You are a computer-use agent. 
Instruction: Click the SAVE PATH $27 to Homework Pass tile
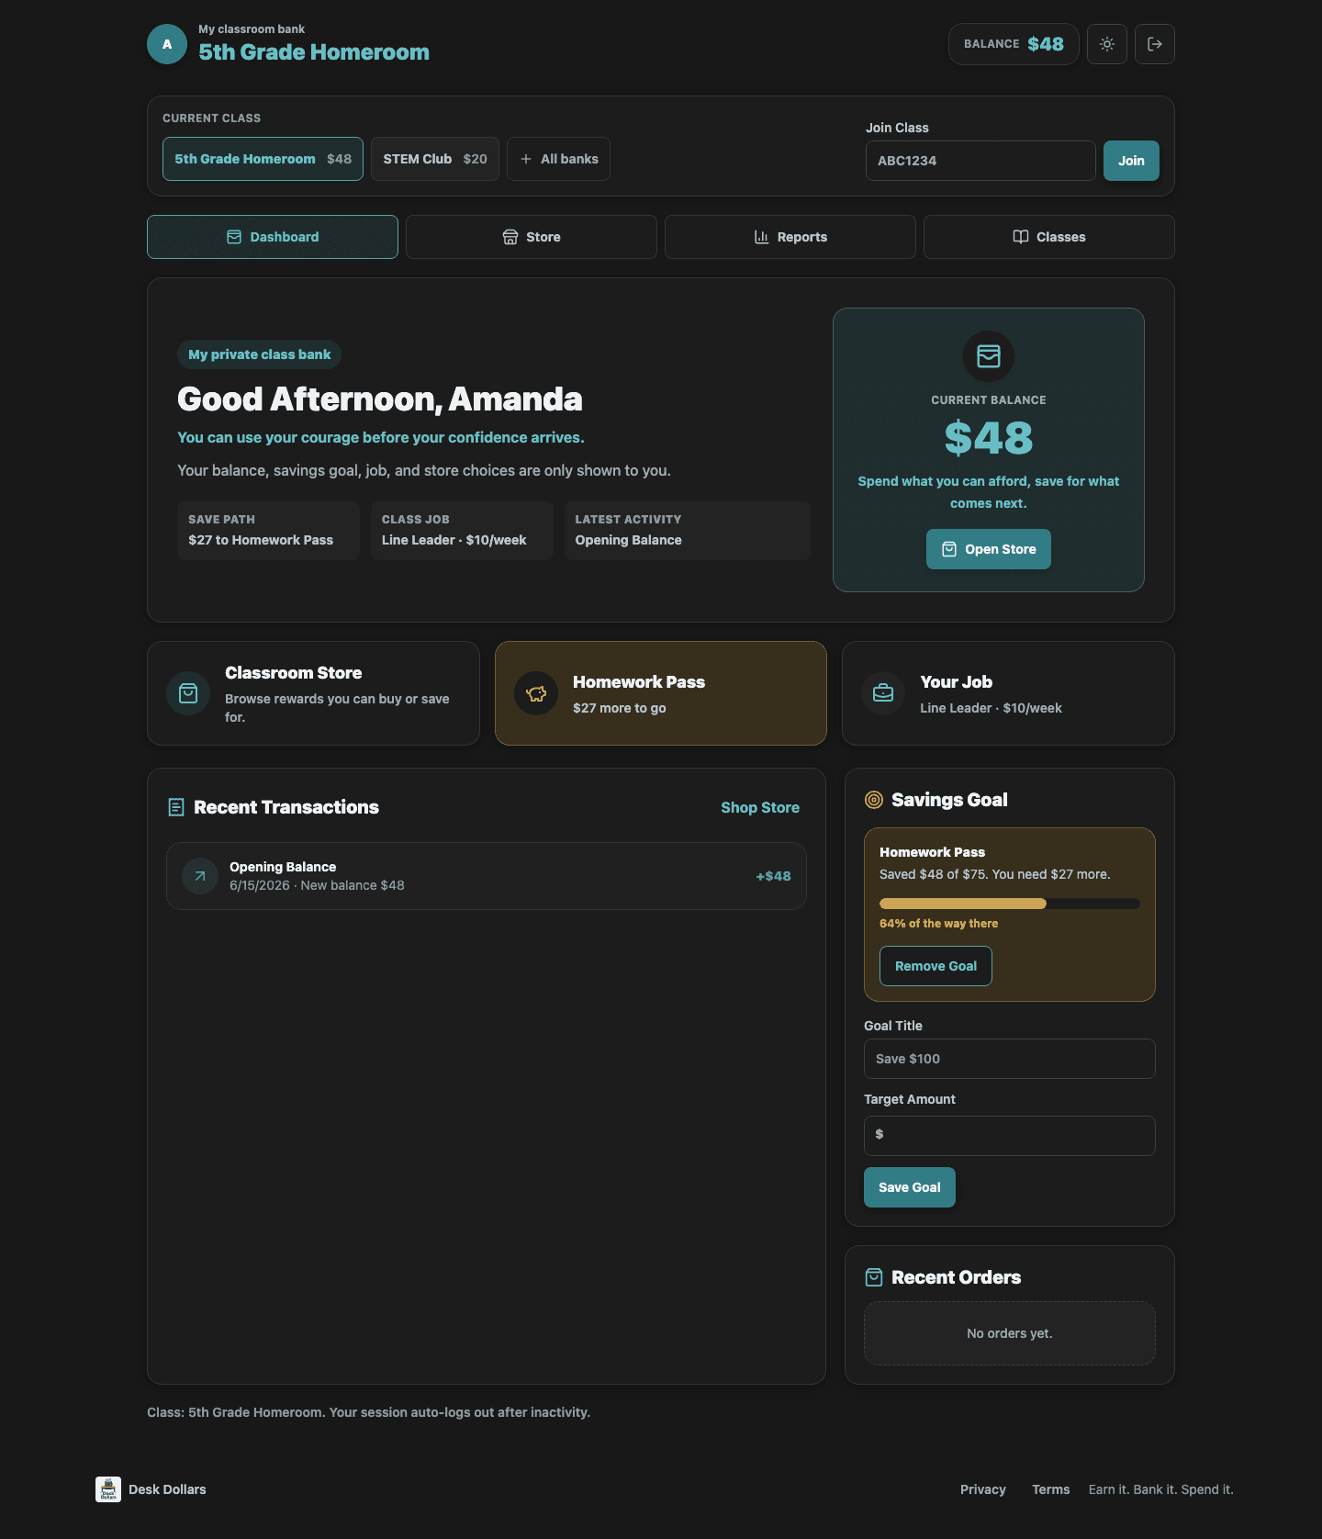tap(268, 531)
